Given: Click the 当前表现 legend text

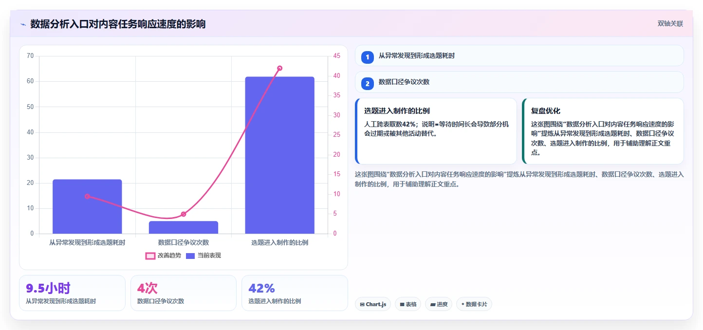Looking at the screenshot, I should pos(209,256).
